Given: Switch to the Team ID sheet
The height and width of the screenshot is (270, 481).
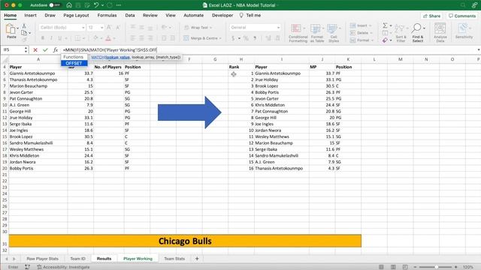Looking at the screenshot, I should click(77, 259).
